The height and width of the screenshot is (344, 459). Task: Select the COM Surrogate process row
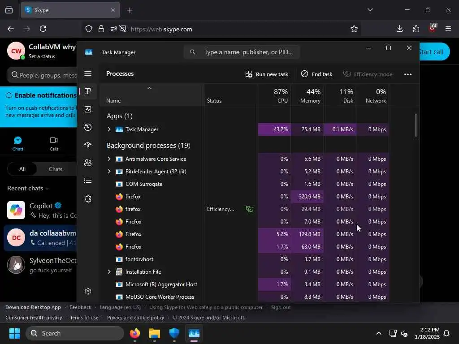[x=244, y=184]
